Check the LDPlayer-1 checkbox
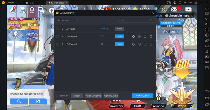Screen dimensions: 210x110 58,36
